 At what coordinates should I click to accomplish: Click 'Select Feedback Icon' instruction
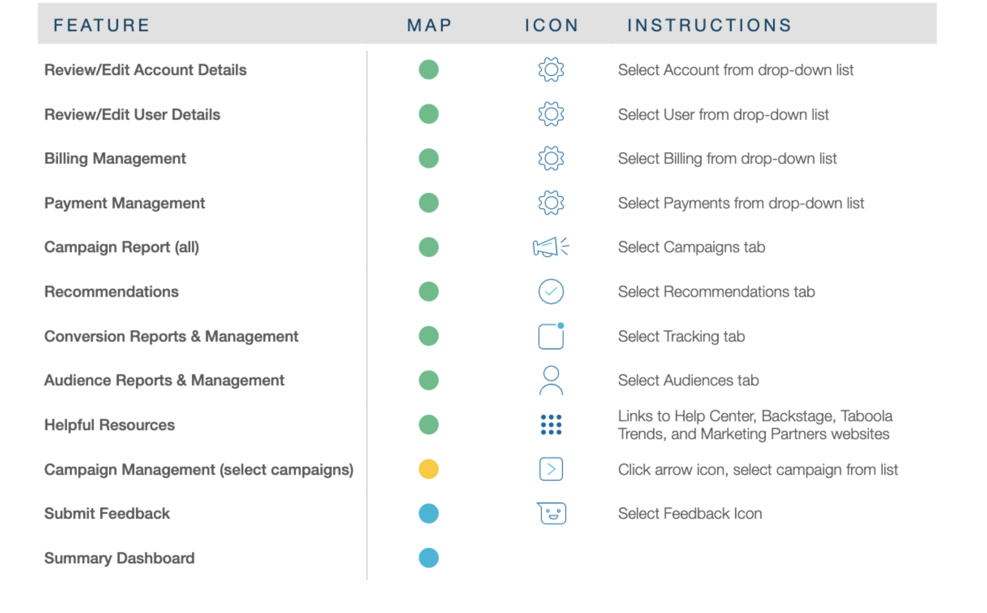(690, 513)
